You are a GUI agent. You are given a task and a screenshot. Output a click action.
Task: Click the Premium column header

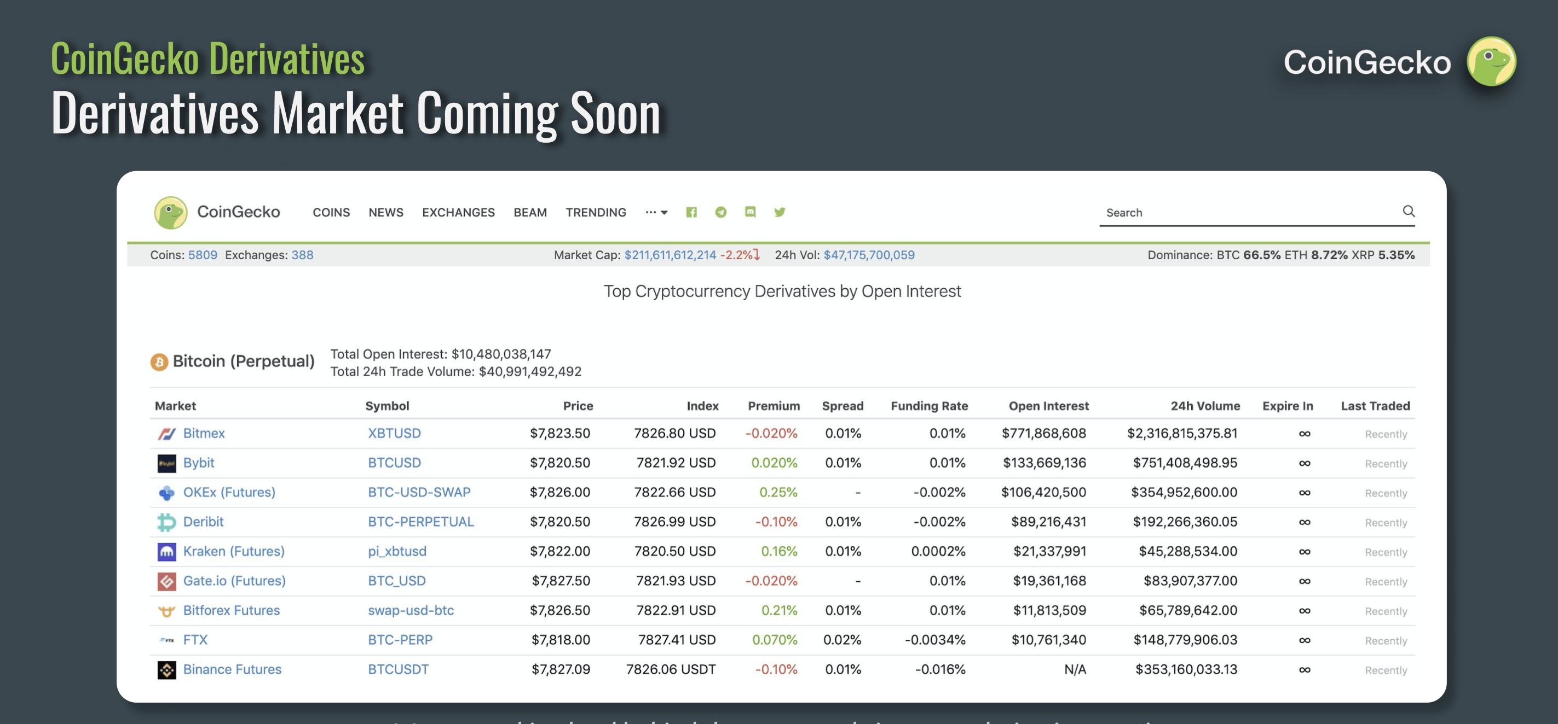point(774,406)
